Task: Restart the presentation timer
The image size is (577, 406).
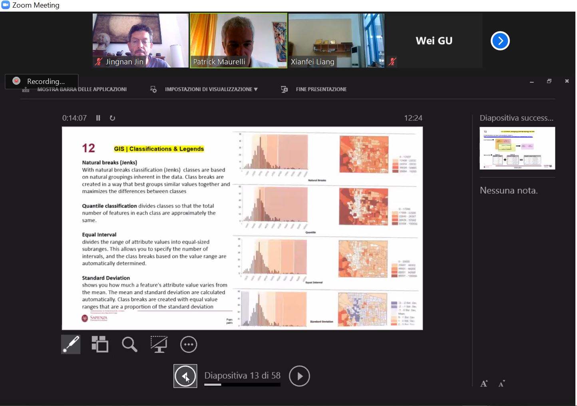Action: pos(112,118)
